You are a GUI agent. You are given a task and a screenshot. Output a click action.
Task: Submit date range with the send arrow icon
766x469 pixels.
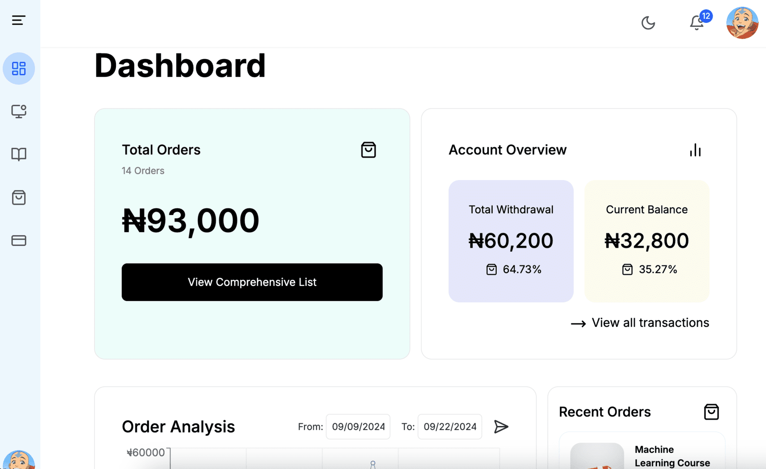[501, 427]
